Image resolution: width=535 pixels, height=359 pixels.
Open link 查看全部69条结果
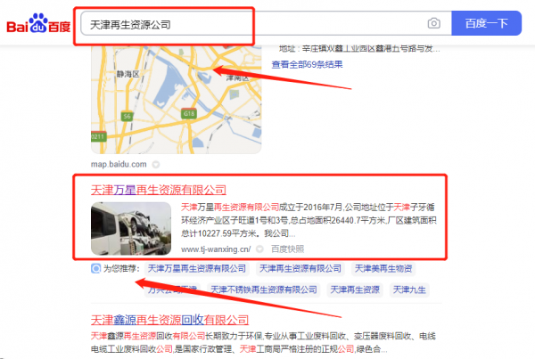307,64
